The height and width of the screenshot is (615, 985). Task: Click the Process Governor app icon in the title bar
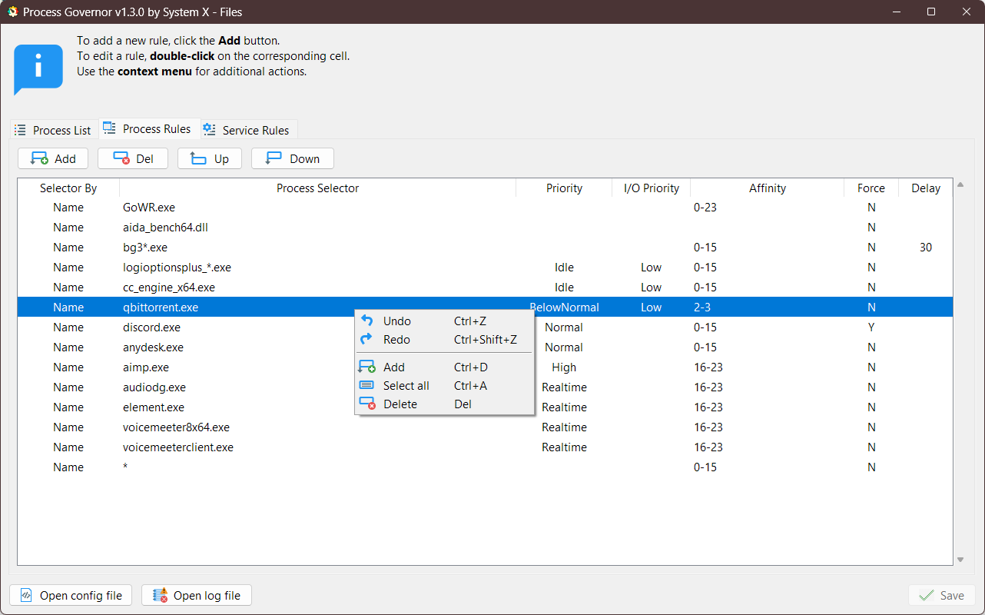[x=12, y=12]
